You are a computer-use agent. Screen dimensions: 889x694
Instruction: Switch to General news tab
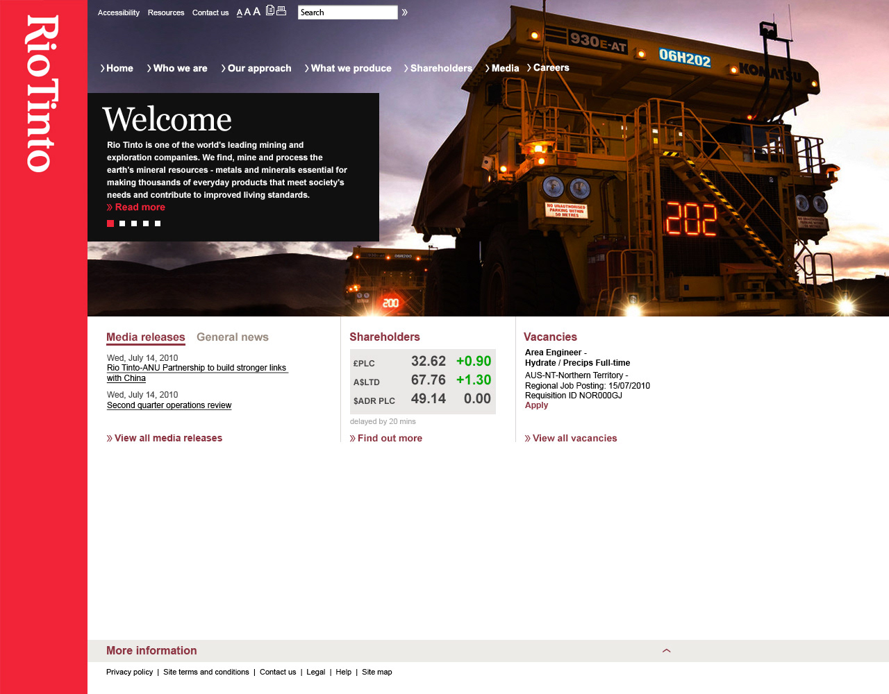tap(233, 337)
